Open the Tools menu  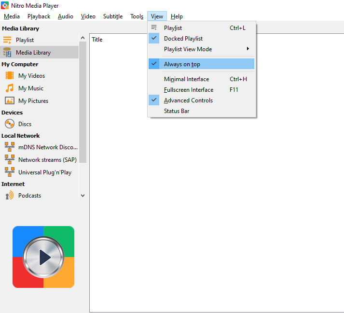(137, 16)
